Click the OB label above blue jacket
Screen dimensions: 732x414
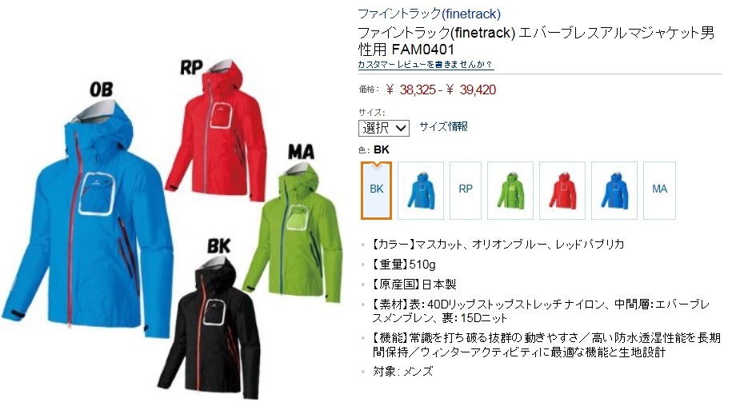click(x=102, y=90)
